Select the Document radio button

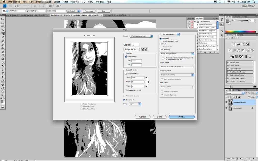(x=160, y=38)
